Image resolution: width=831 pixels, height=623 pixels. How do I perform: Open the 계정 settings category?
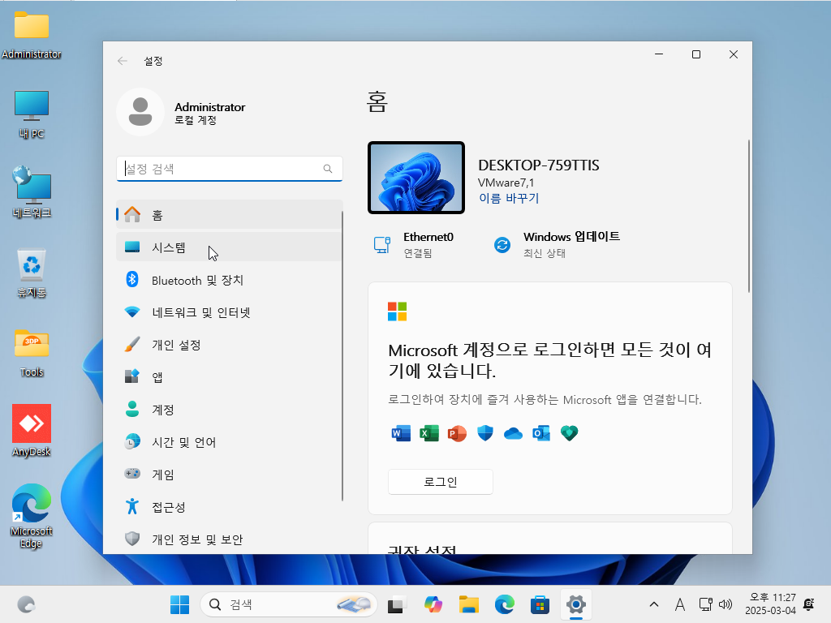[x=229, y=409]
